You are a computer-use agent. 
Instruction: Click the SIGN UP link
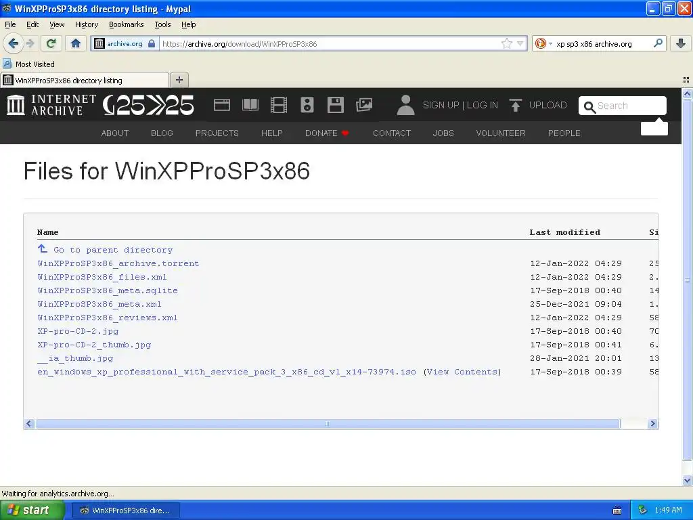coord(441,105)
